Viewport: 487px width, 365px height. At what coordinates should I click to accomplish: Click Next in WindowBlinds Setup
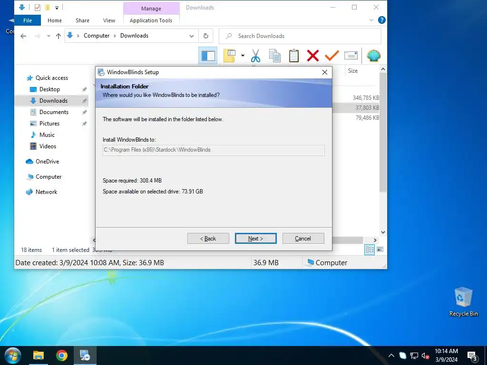point(255,239)
